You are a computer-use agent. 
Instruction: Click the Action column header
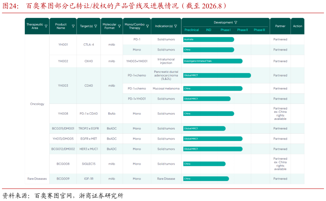click(298, 26)
